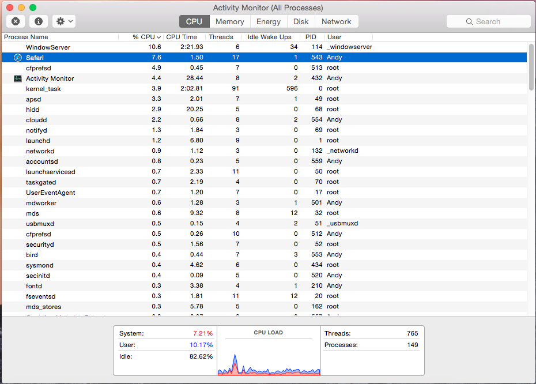536x384 pixels.
Task: Select the UserEventAgent process row
Action: 264,192
